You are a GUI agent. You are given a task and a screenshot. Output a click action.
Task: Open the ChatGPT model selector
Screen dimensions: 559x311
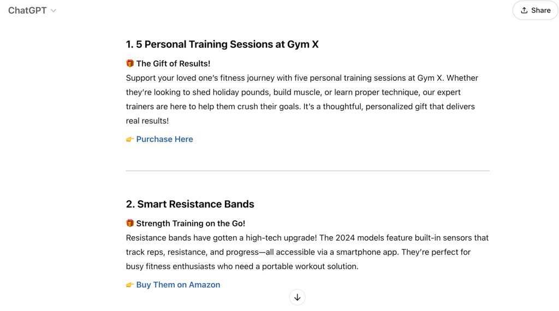click(x=32, y=10)
